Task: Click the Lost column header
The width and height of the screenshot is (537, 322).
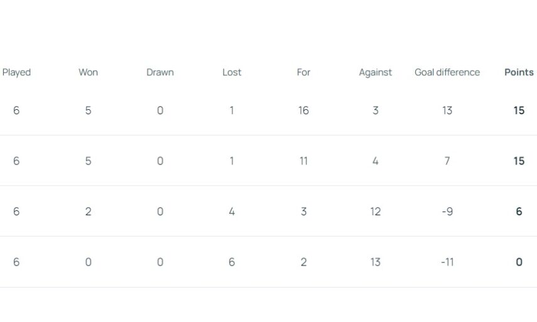Action: pyautogui.click(x=232, y=72)
